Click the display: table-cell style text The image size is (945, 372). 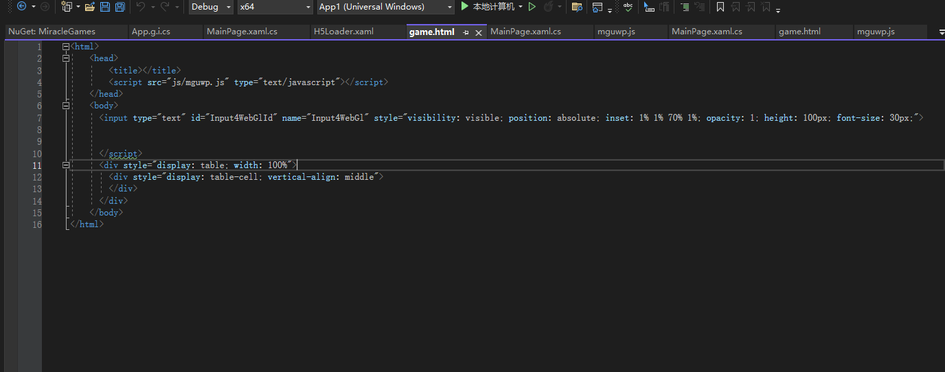209,177
